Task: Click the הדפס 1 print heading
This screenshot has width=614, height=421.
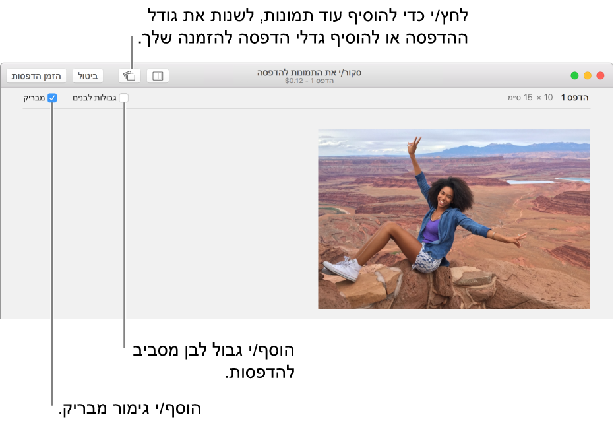Action: [x=574, y=98]
